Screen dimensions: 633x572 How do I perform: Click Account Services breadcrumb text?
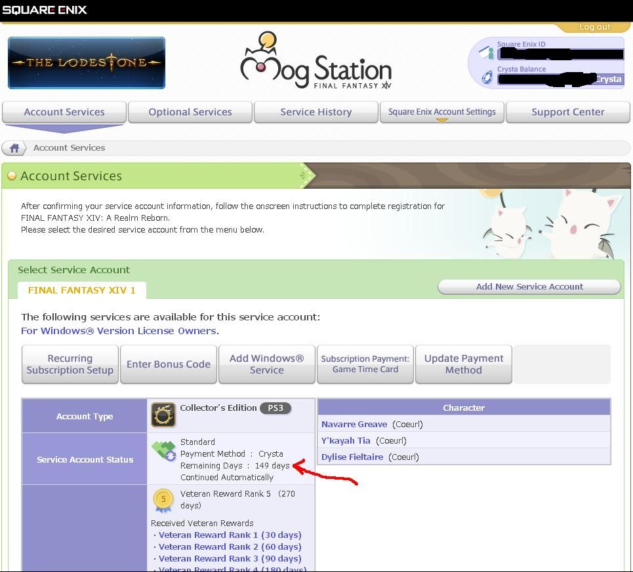(x=69, y=148)
